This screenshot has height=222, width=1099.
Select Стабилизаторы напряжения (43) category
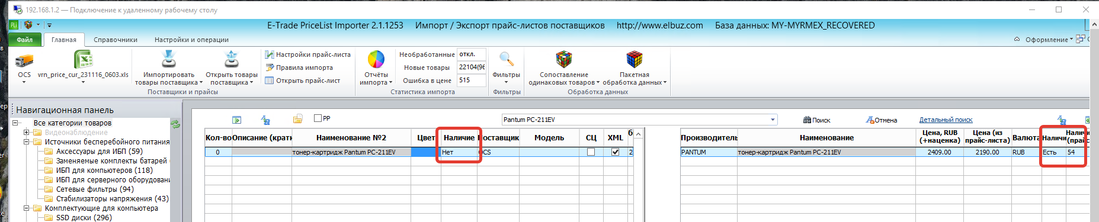pos(112,199)
